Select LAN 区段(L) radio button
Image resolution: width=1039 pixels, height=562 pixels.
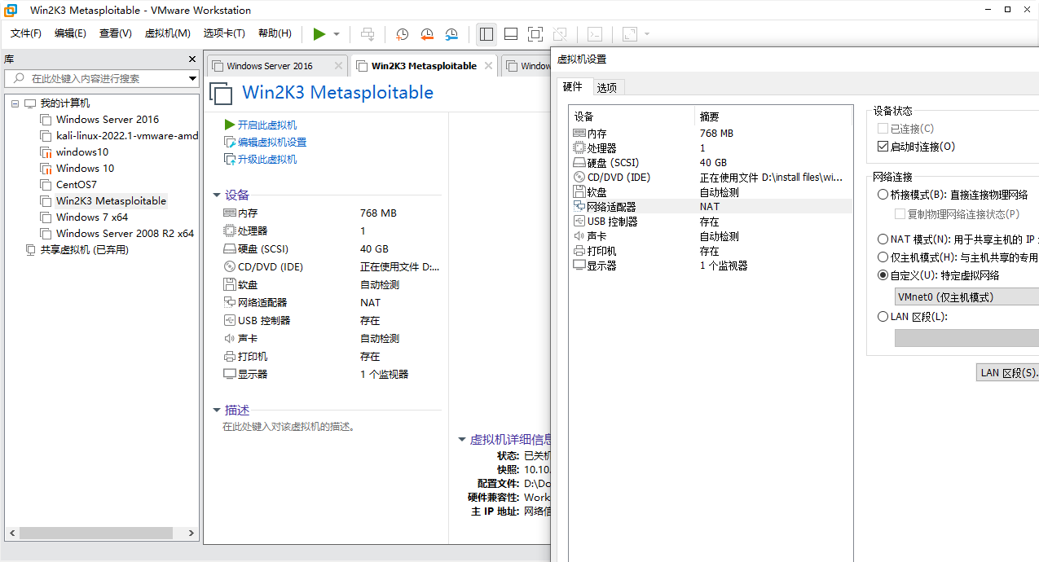pos(883,317)
